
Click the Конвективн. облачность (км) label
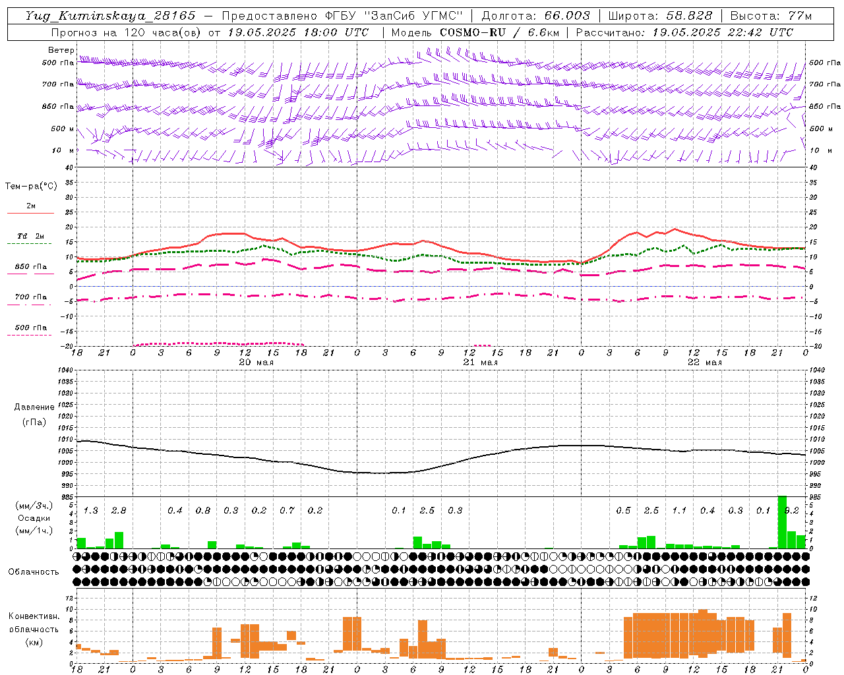[34, 629]
